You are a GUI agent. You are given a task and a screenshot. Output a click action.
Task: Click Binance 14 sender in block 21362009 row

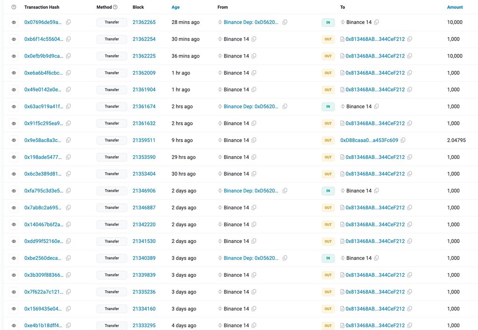click(x=236, y=72)
